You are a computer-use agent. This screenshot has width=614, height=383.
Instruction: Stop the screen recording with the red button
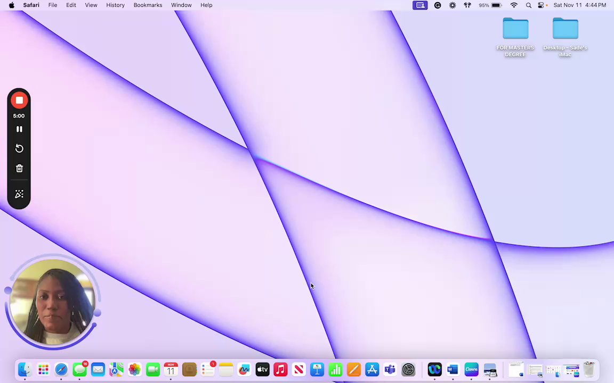click(19, 101)
